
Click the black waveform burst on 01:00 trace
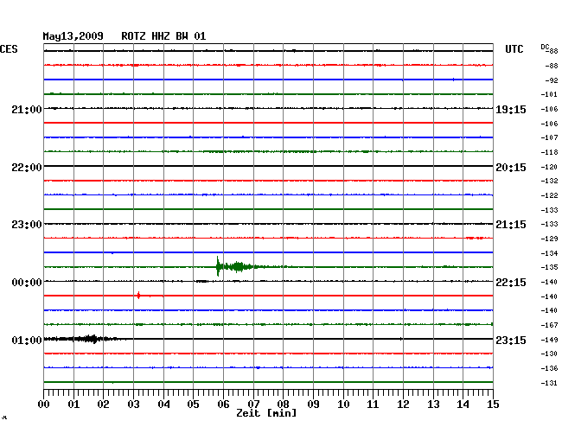[86, 339]
